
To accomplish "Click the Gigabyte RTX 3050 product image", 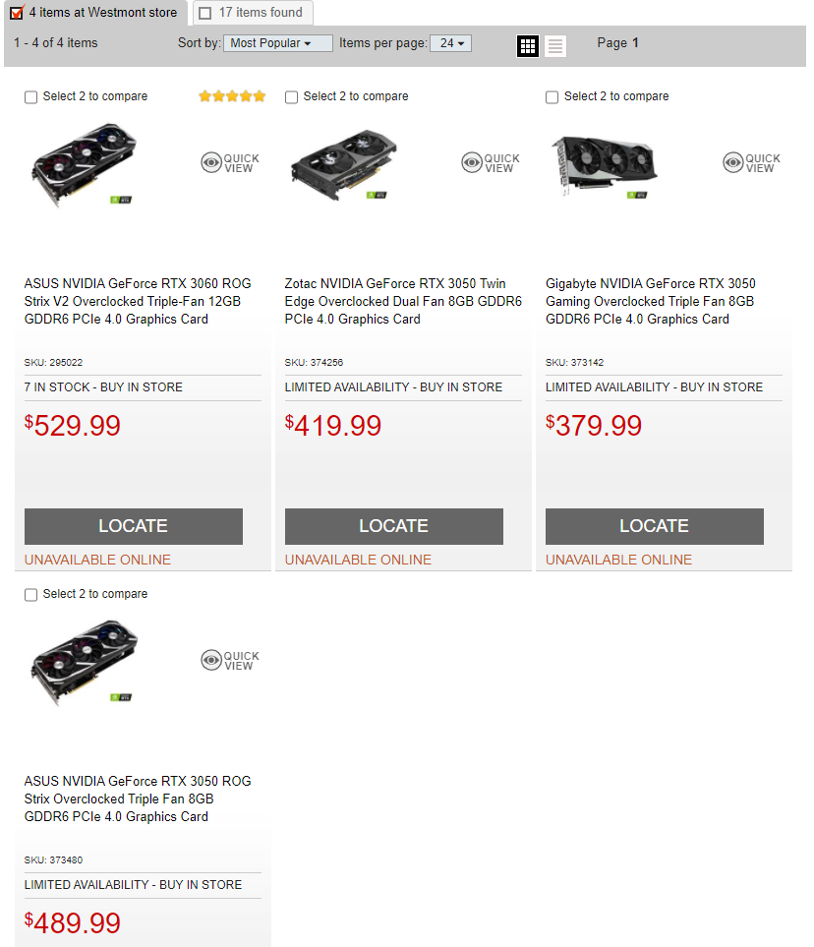I will (605, 165).
